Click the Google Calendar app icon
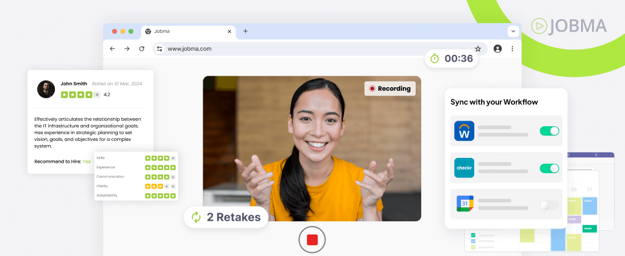Viewport: 625px width, 256px height. (464, 204)
